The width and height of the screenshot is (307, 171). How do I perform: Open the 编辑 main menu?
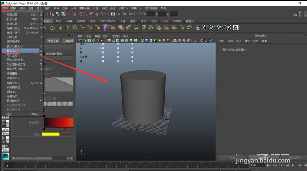click(14, 8)
